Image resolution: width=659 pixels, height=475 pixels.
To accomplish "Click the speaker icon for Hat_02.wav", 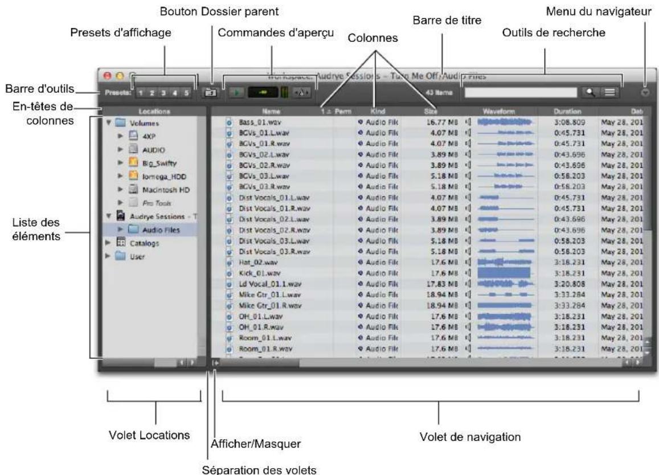I will point(468,263).
